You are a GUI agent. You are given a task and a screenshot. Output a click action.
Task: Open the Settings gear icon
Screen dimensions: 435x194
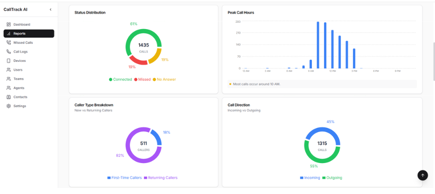(9, 106)
